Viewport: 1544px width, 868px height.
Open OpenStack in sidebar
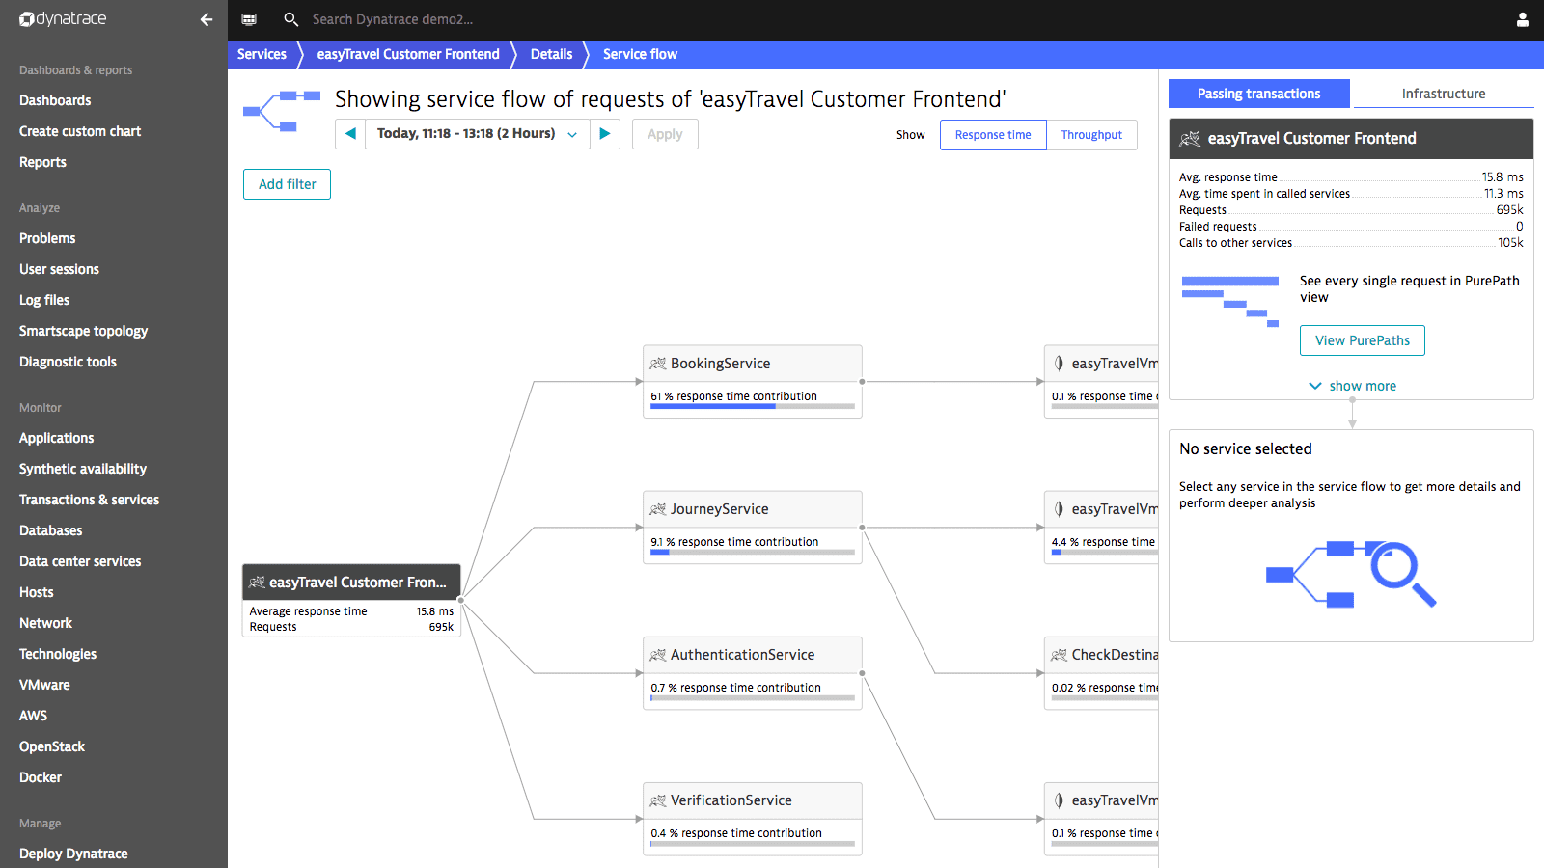tap(52, 746)
